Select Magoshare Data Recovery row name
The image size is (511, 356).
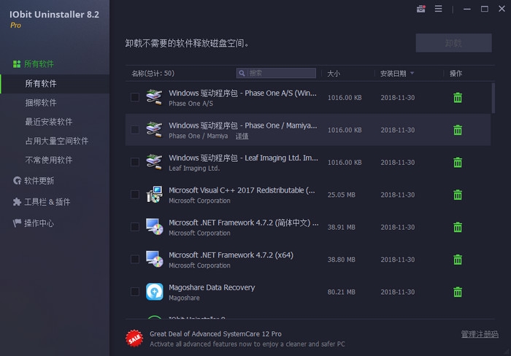click(212, 287)
